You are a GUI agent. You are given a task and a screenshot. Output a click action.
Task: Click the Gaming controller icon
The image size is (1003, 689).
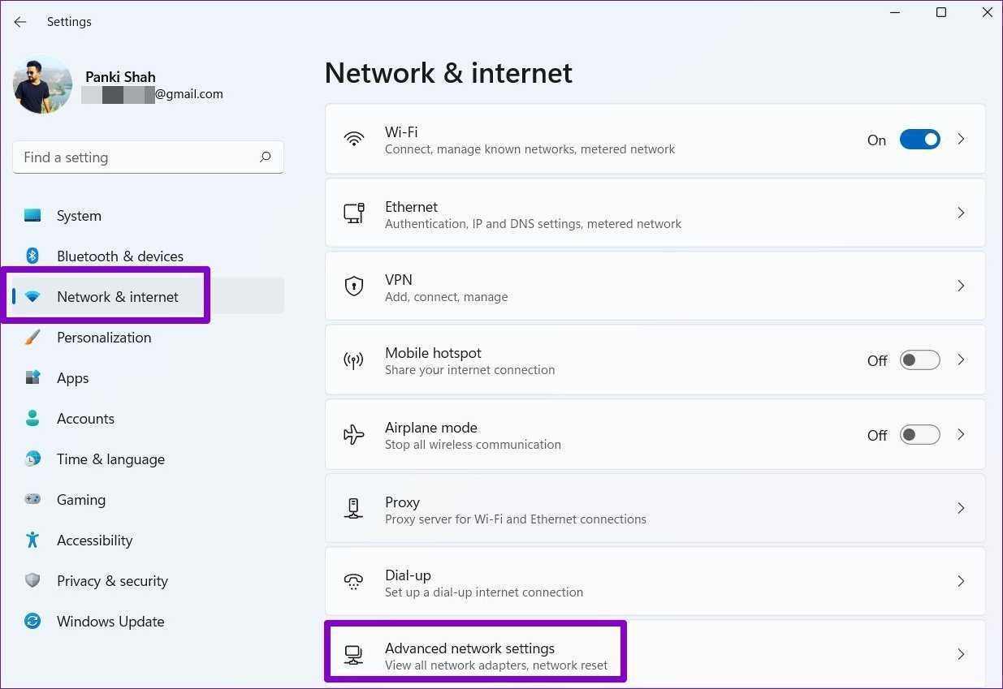32,500
